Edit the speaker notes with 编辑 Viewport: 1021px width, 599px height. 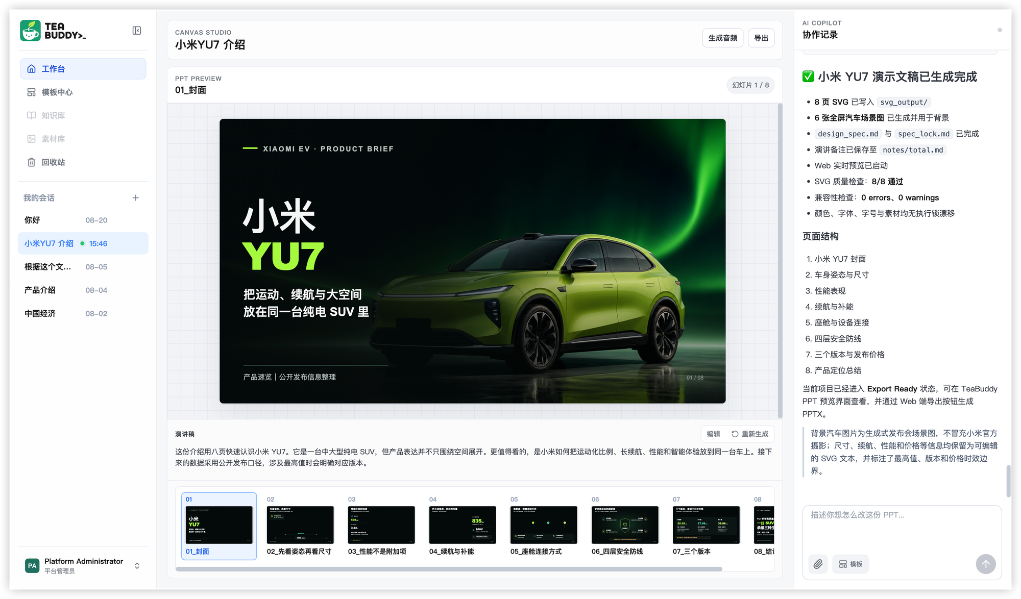point(713,434)
